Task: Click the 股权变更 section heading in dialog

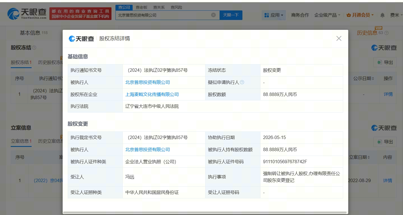Action: click(78, 124)
